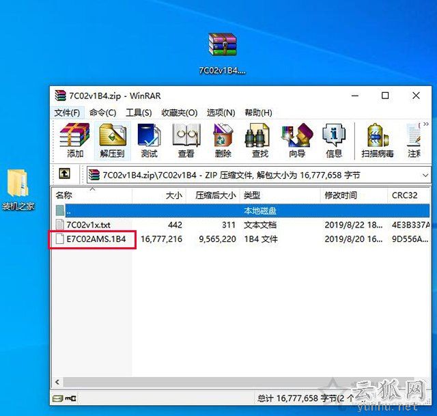
Task: Click the CRC32 value 4E3B337A
Action: pos(410,225)
